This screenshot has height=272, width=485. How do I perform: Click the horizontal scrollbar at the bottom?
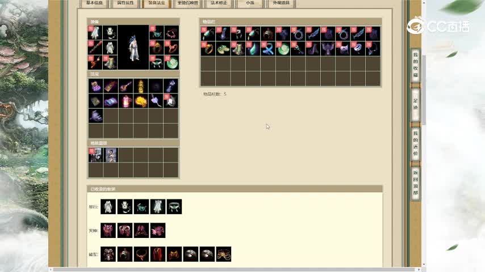coord(235,270)
